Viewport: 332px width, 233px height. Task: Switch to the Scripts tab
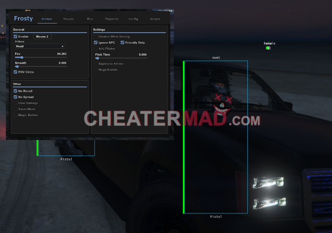(155, 19)
